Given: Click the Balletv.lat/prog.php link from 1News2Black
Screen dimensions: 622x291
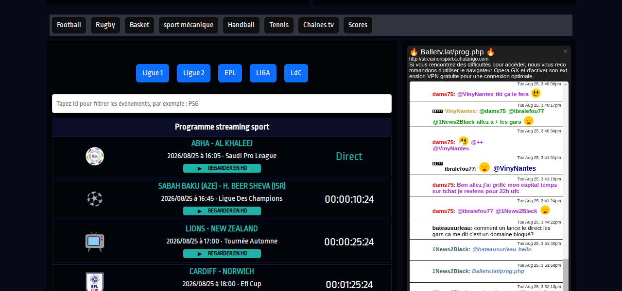Looking at the screenshot, I should pos(498,271).
